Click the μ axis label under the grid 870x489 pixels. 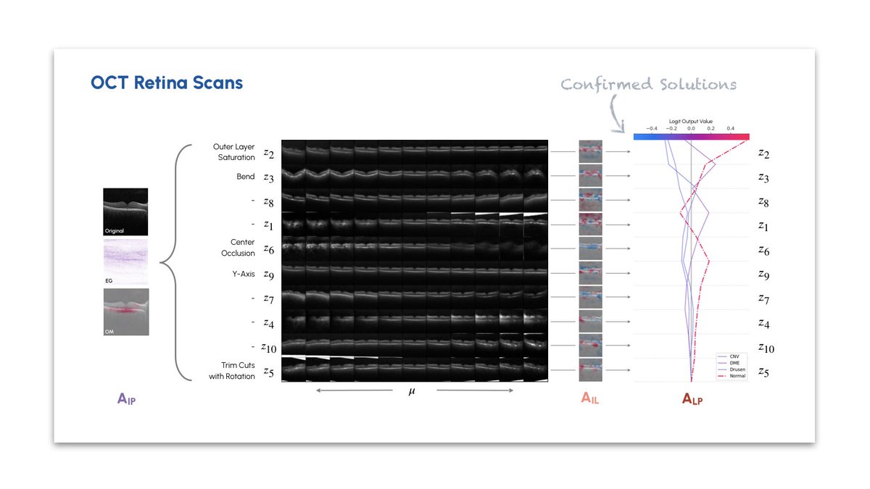click(x=412, y=391)
